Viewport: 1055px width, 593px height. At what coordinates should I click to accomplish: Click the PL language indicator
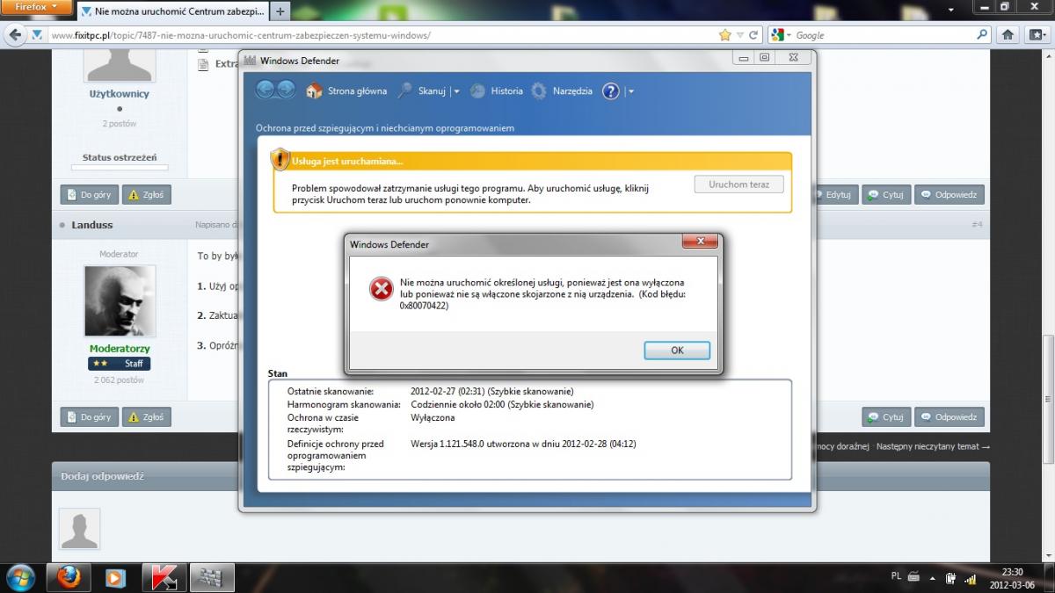[x=896, y=576]
